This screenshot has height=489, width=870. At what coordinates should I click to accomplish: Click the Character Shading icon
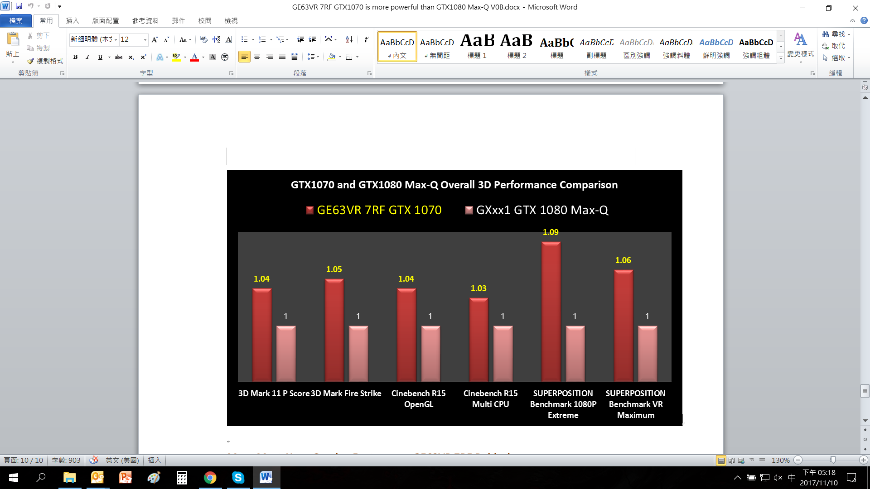click(x=213, y=57)
